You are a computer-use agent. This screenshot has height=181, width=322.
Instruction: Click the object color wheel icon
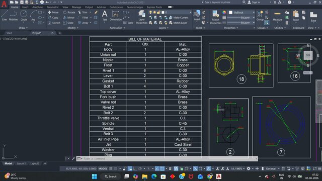click(224, 13)
